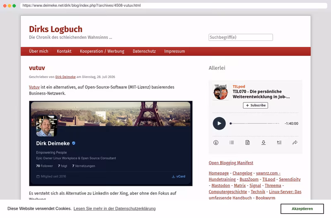Click the TILpod title in the player

point(239,87)
